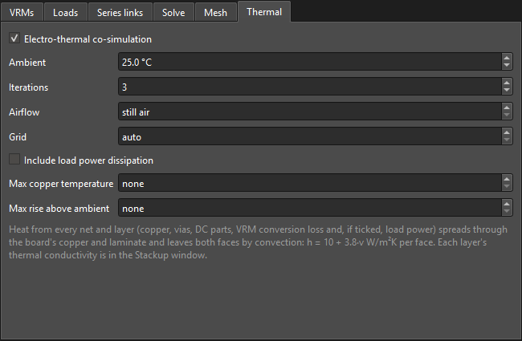Click the Grid label text
The height and width of the screenshot is (341, 522).
click(18, 136)
